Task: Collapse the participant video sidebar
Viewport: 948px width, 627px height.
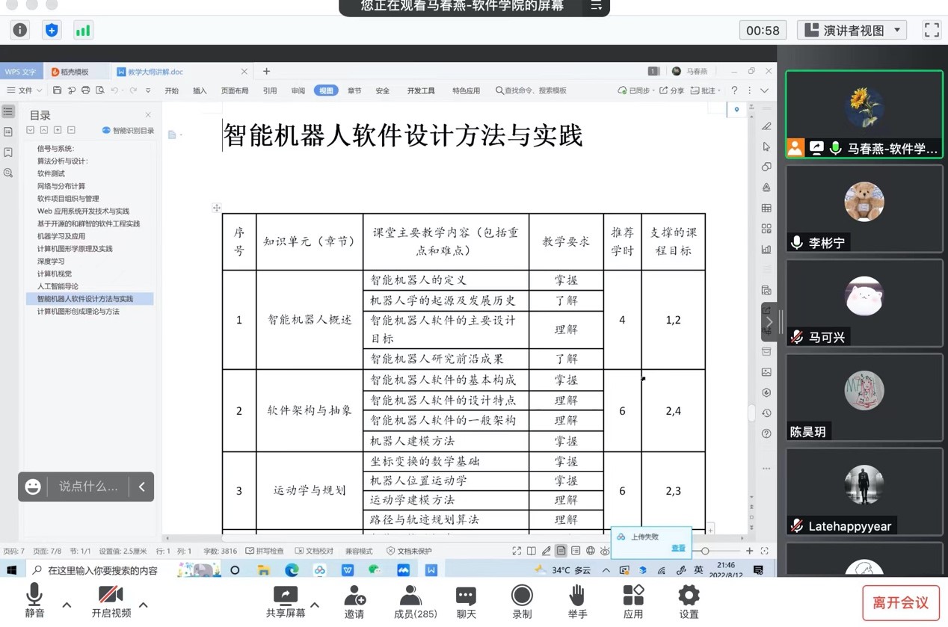Action: 769,322
